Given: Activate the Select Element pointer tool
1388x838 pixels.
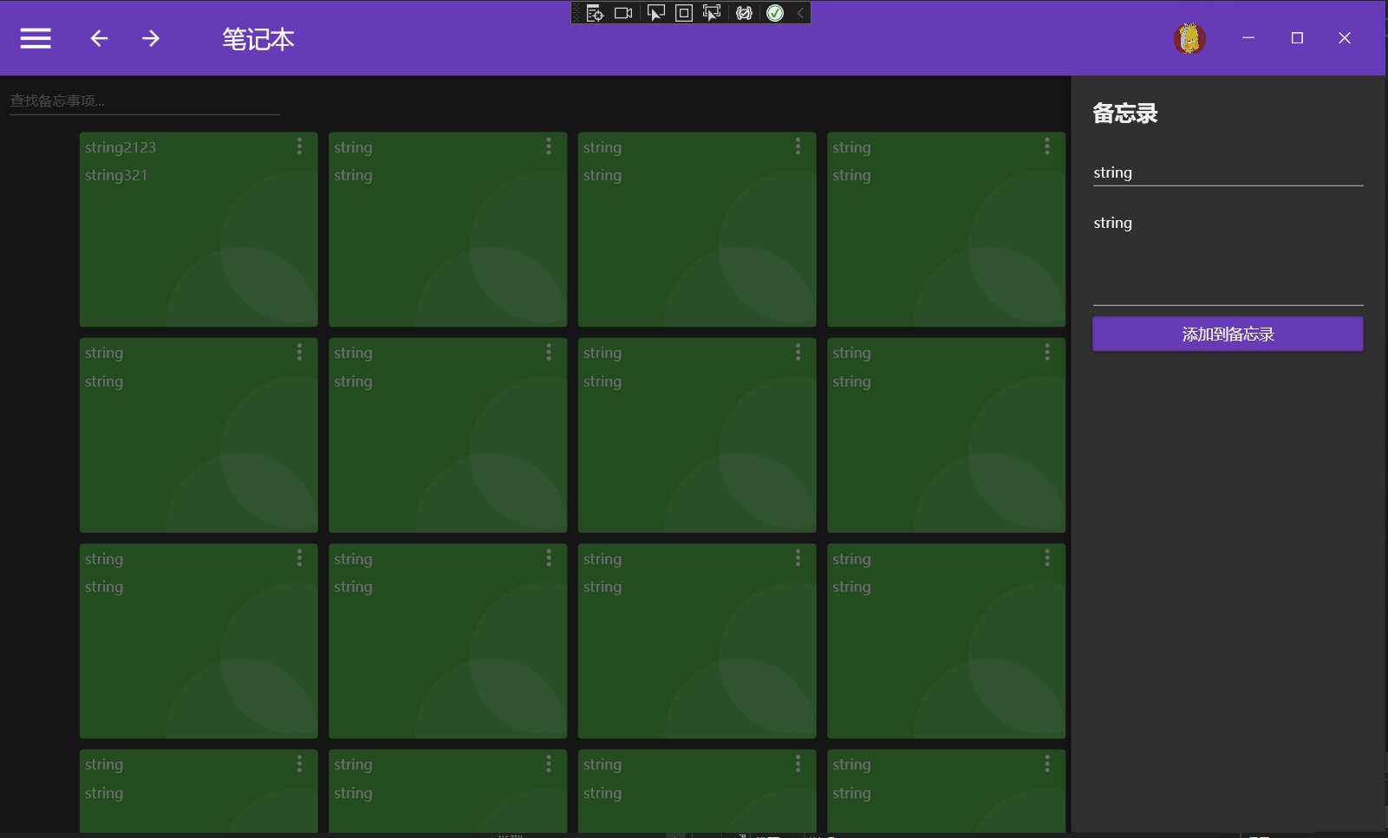Looking at the screenshot, I should coord(656,13).
